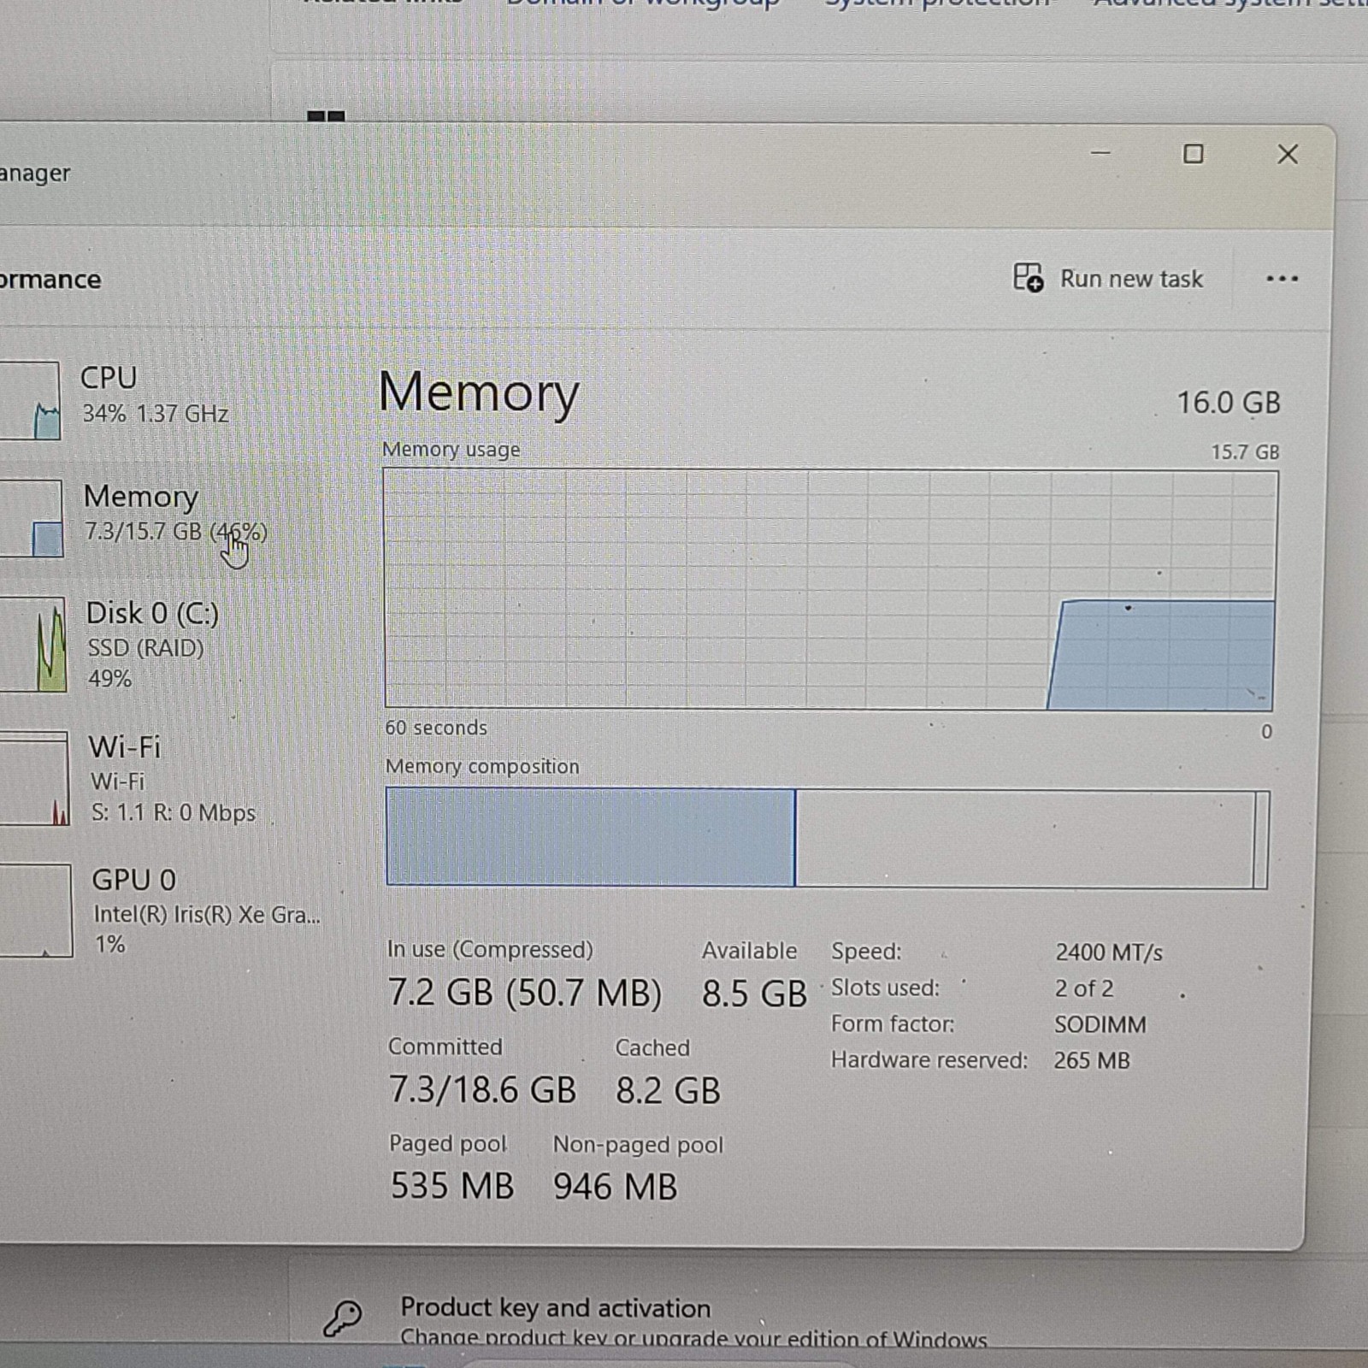Click the 'Memory composition' label
The image size is (1368, 1368).
pyautogui.click(x=482, y=766)
